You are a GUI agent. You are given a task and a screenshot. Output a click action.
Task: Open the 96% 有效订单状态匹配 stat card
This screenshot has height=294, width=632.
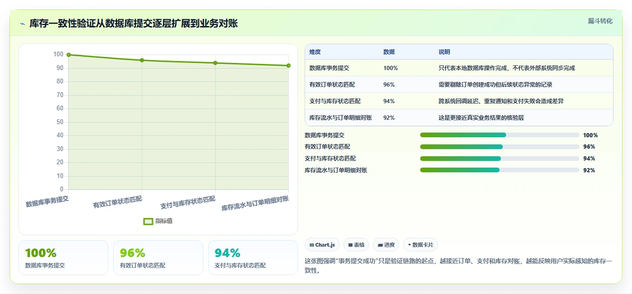point(158,258)
